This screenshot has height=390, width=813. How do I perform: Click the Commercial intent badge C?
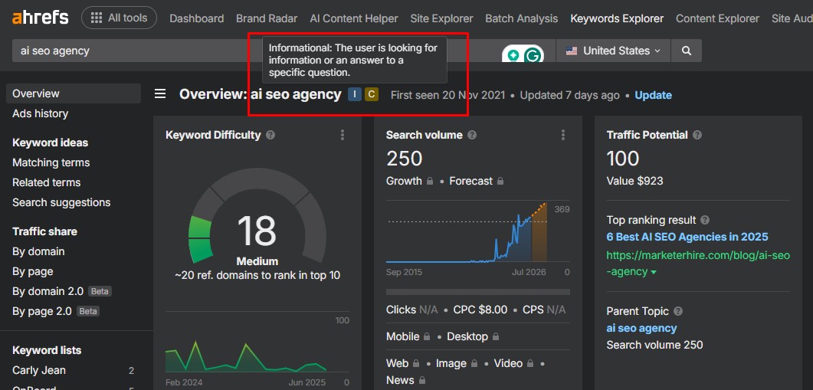(x=371, y=94)
